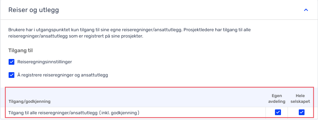Disable the Hele selskapet access checkbox

[x=301, y=112]
